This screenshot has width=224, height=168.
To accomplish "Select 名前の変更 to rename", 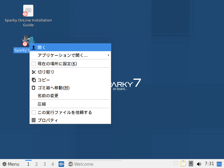I will click(x=70, y=95).
